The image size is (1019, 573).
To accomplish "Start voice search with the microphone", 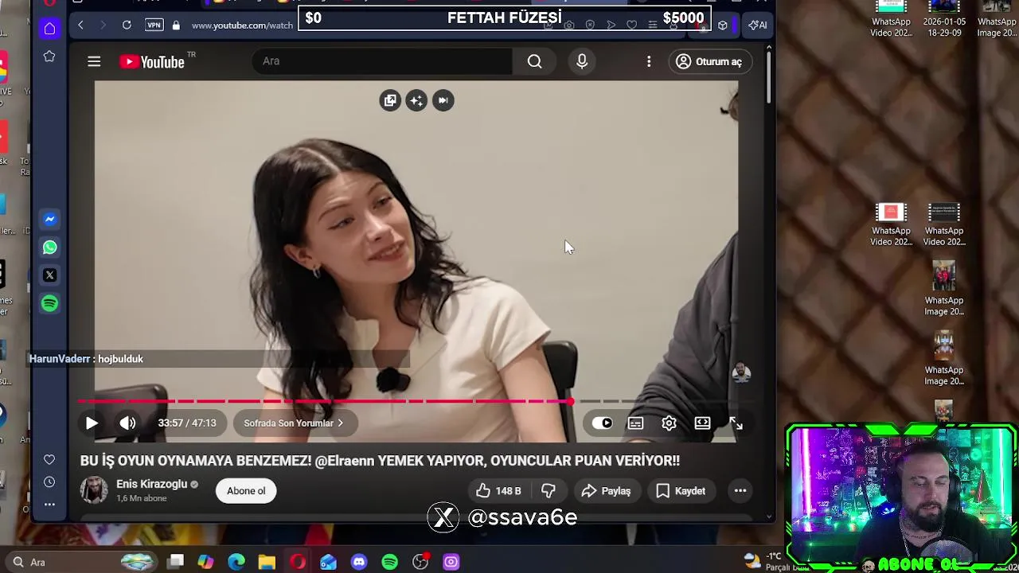I will [x=582, y=61].
